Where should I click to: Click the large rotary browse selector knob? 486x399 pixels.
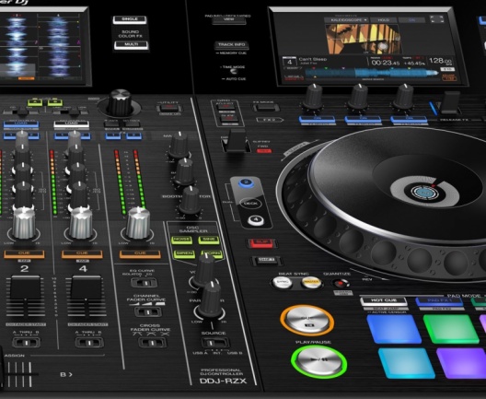tap(120, 102)
